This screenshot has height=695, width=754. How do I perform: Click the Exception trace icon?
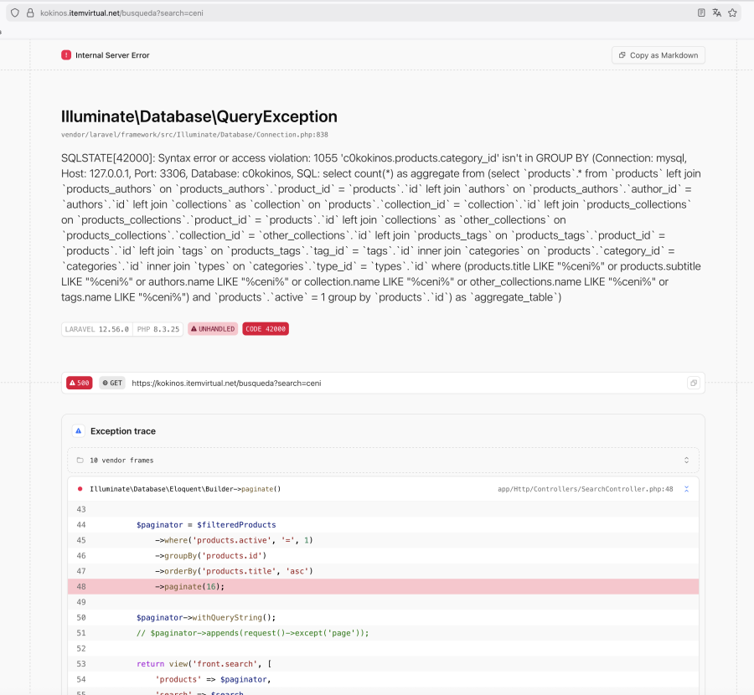click(x=79, y=431)
